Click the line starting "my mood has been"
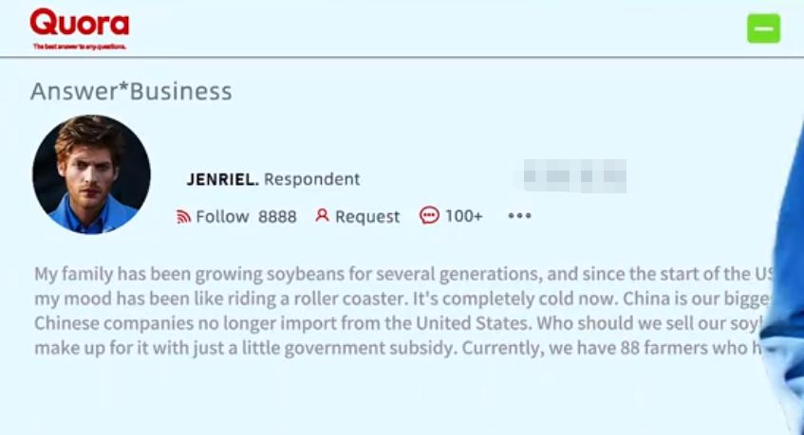Viewport: 804px width, 435px height. [399, 299]
